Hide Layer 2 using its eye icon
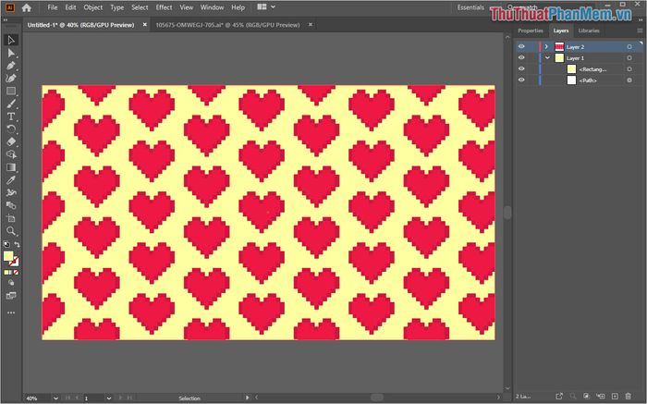 coord(521,46)
